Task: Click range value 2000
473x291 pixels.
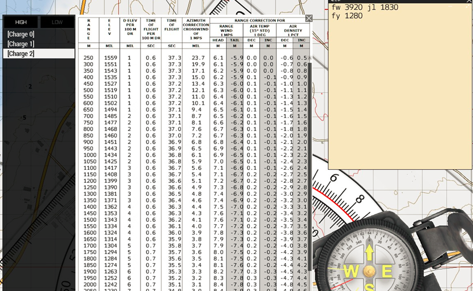Action: tap(90, 284)
